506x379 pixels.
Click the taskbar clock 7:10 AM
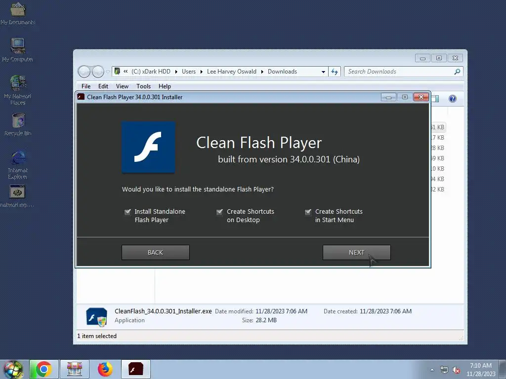coord(480,366)
